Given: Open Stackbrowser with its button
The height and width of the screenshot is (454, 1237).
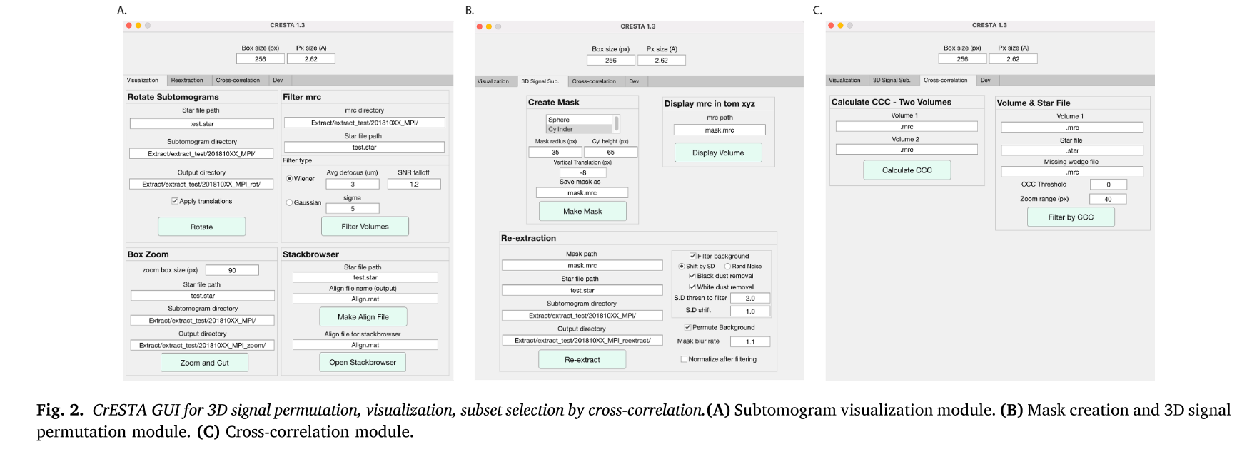Looking at the screenshot, I should (x=363, y=362).
